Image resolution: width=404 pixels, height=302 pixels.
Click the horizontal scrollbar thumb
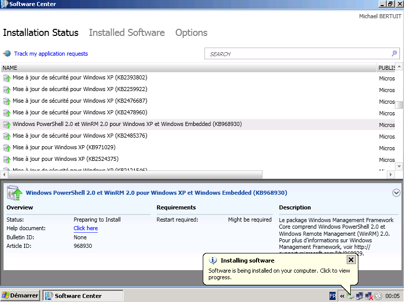tap(135, 175)
